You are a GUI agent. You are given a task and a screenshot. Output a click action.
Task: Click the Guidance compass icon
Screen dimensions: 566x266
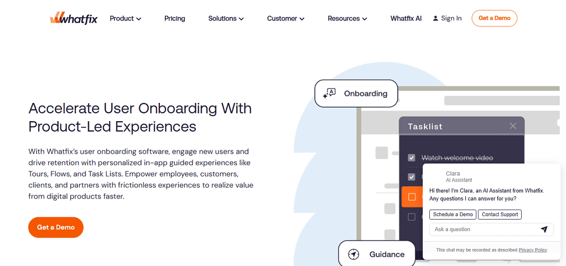click(x=354, y=254)
